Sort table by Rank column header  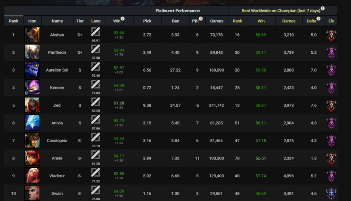point(13,21)
